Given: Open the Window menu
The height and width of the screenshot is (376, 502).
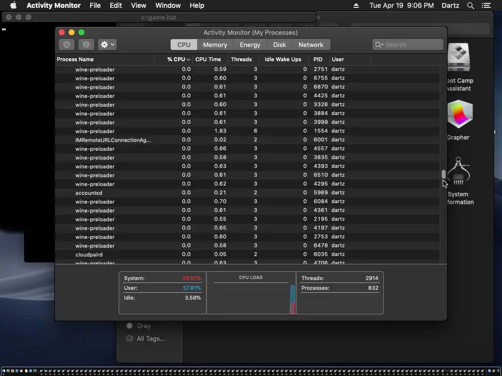Looking at the screenshot, I should tap(168, 5).
